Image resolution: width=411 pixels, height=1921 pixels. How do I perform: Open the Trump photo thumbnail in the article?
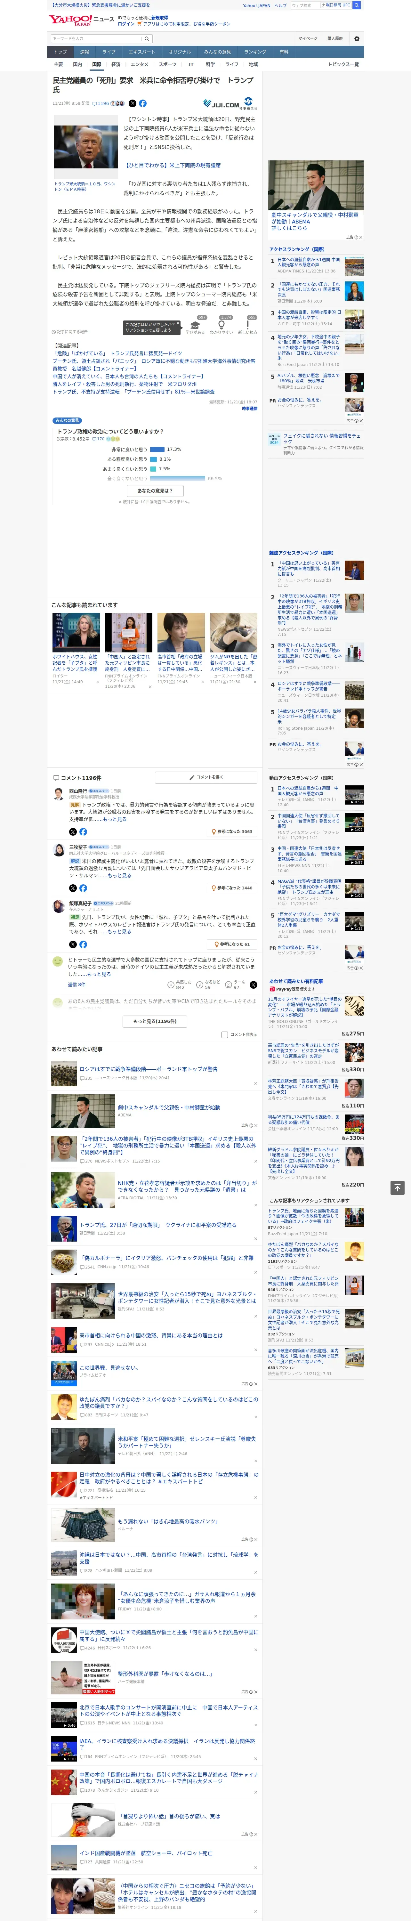[86, 147]
